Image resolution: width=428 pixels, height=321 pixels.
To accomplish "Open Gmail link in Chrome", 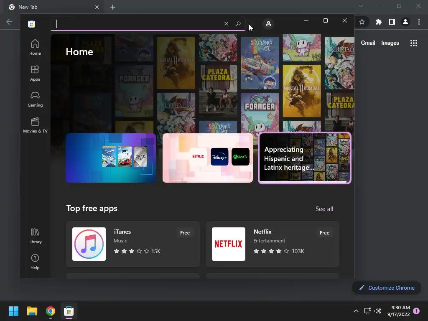I will click(368, 43).
